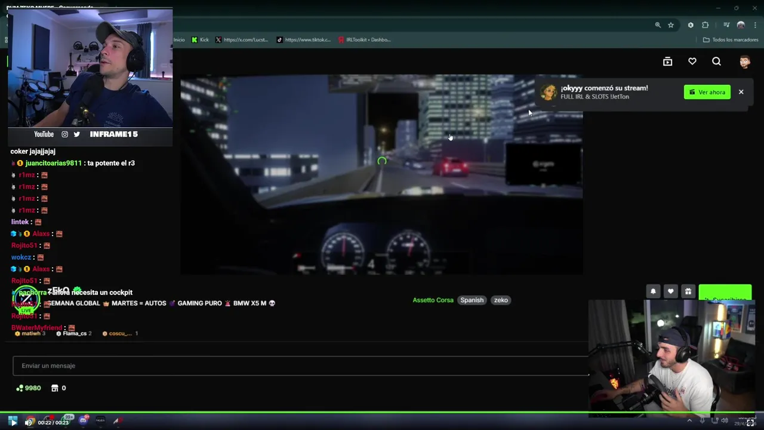764x430 pixels.
Task: Open the gift subscriptions icon
Action: click(688, 291)
